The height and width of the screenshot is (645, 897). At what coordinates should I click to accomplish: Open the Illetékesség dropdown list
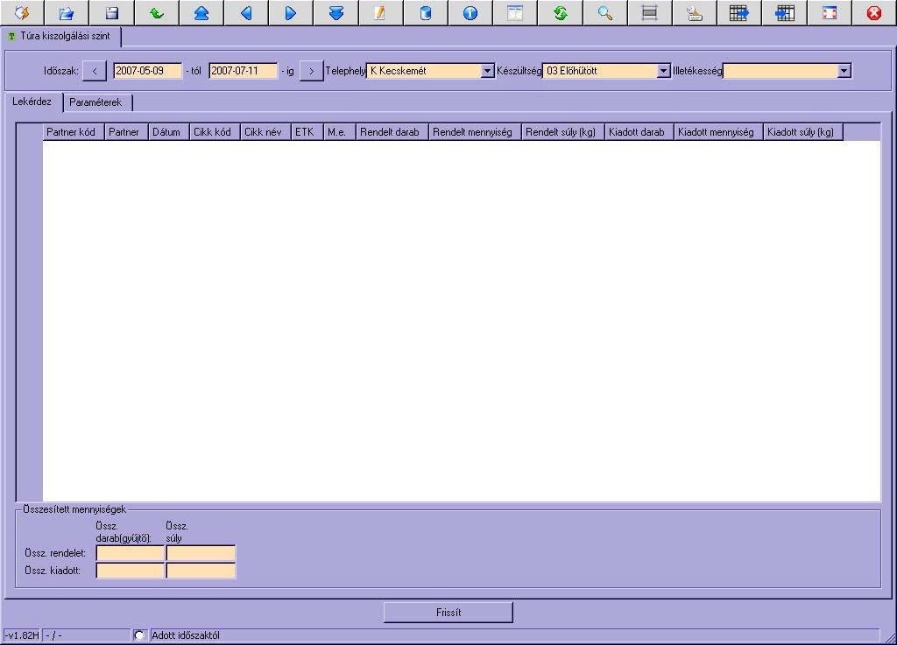pos(844,71)
